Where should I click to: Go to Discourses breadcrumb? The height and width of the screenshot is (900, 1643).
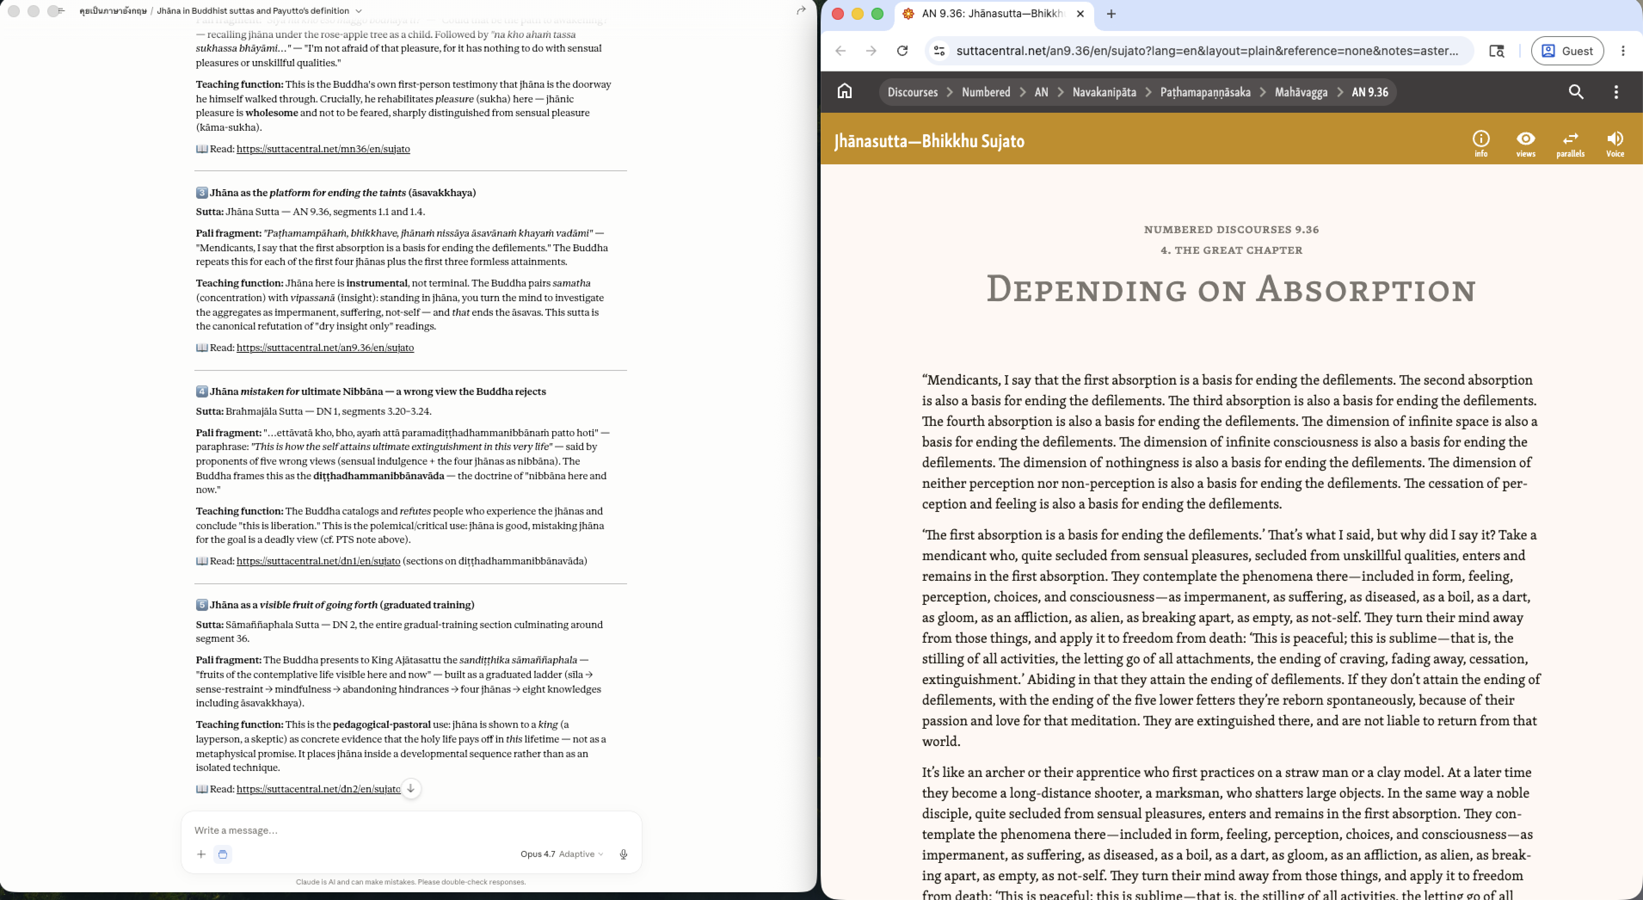coord(912,92)
